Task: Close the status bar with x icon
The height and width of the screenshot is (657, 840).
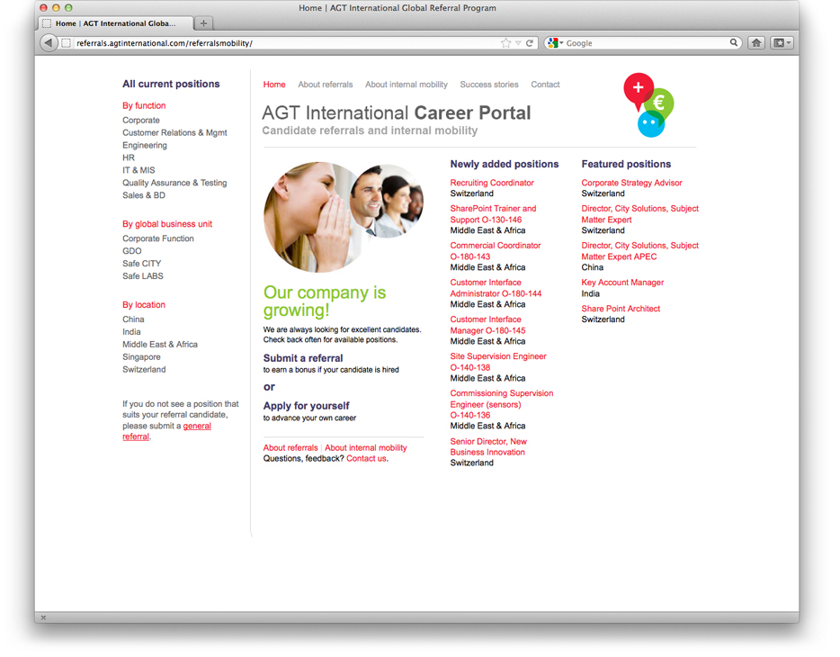Action: click(43, 617)
